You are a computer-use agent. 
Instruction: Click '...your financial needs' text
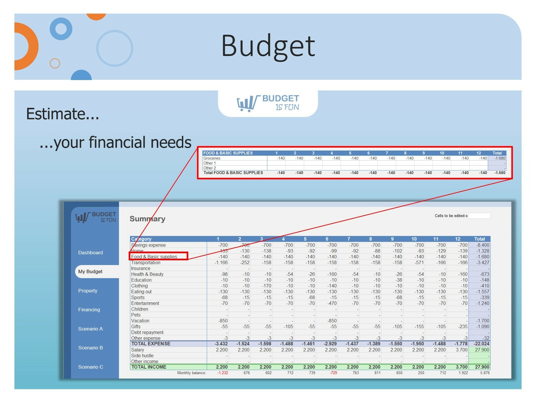click(x=115, y=142)
